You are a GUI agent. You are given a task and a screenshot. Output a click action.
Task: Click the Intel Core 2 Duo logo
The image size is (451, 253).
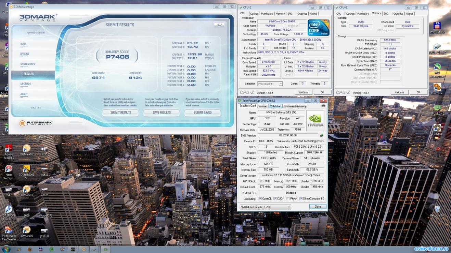(x=319, y=28)
